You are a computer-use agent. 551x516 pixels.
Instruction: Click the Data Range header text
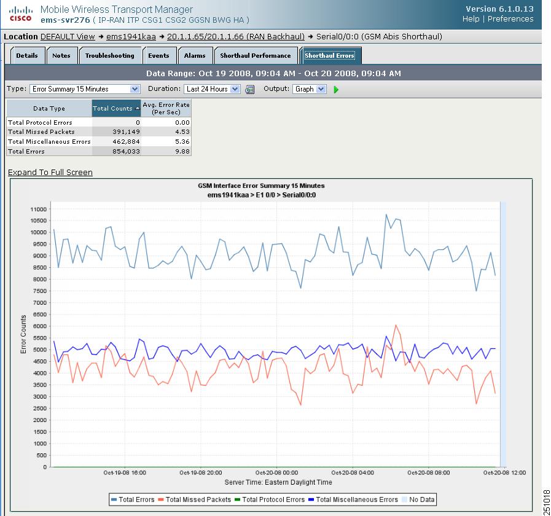click(273, 74)
